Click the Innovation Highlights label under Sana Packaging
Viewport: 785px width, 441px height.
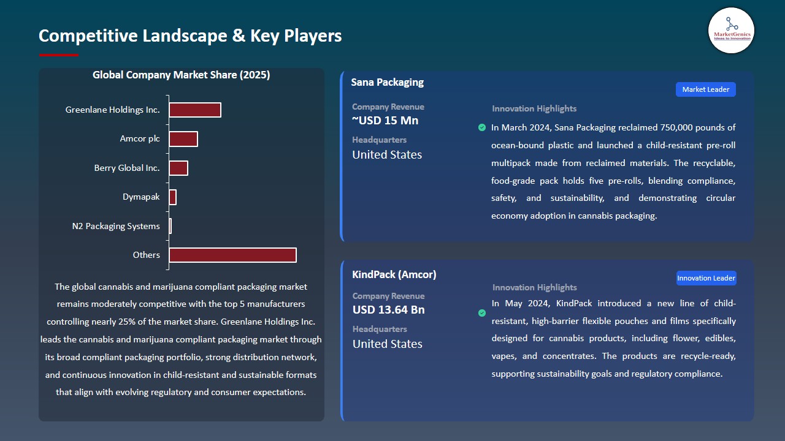(x=534, y=108)
